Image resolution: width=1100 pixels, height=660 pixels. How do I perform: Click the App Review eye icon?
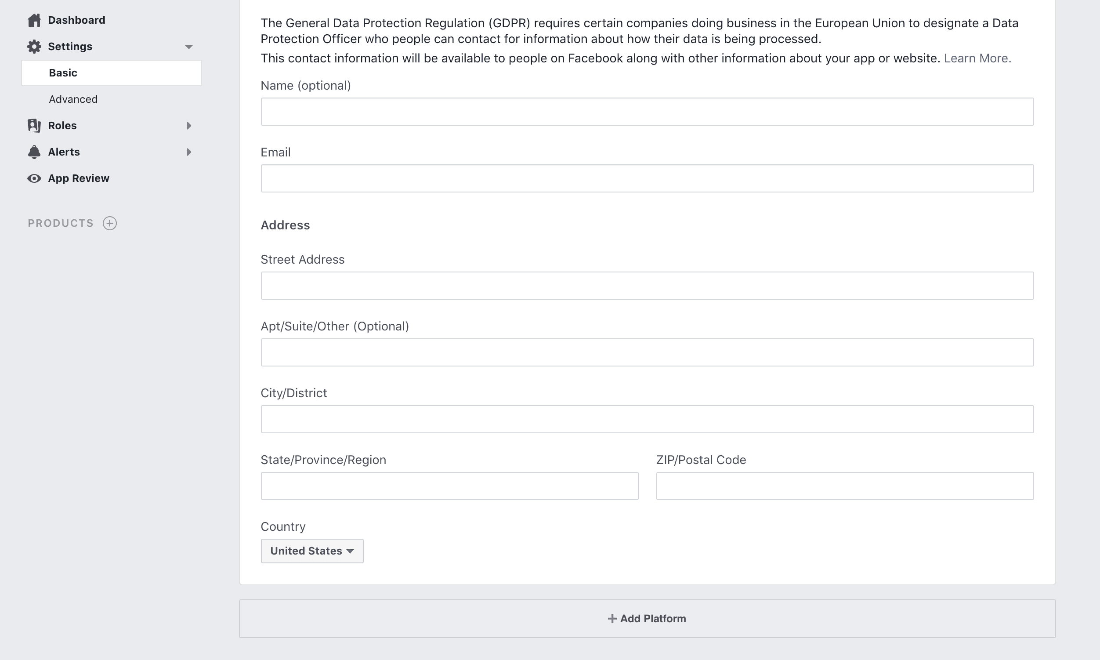coord(34,178)
